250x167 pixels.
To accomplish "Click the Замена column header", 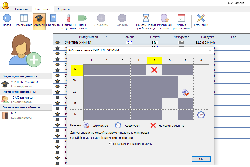I will click(x=129, y=37).
